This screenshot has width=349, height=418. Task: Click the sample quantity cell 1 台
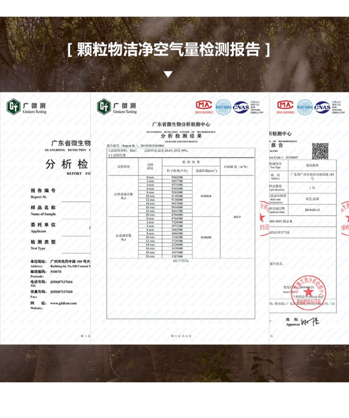pyautogui.click(x=312, y=188)
